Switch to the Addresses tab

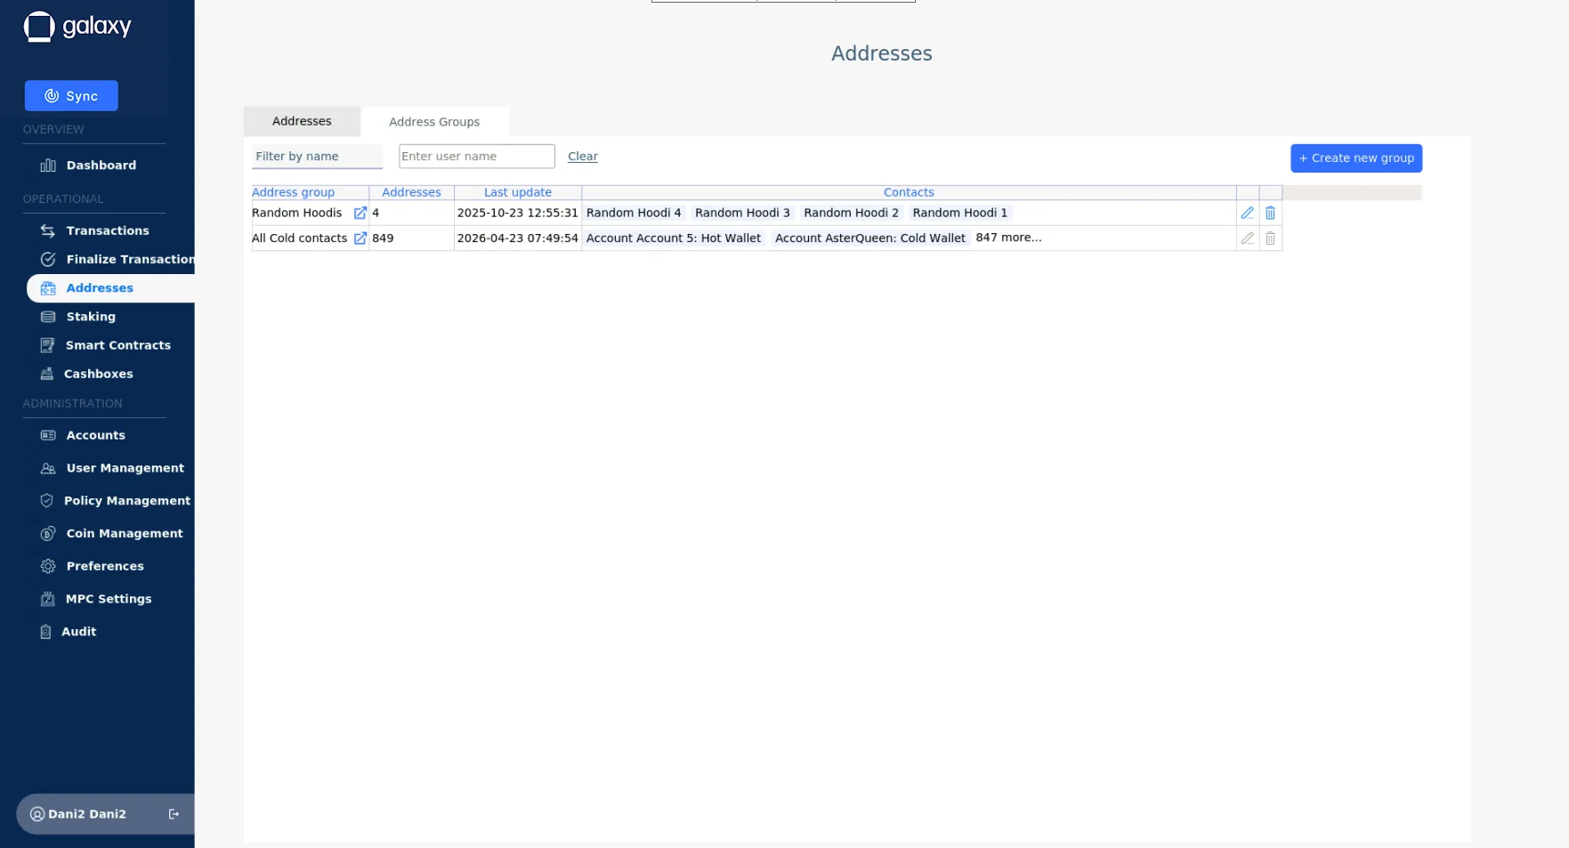[302, 121]
